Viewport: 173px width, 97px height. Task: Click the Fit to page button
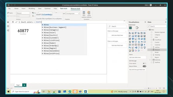coord(164,88)
